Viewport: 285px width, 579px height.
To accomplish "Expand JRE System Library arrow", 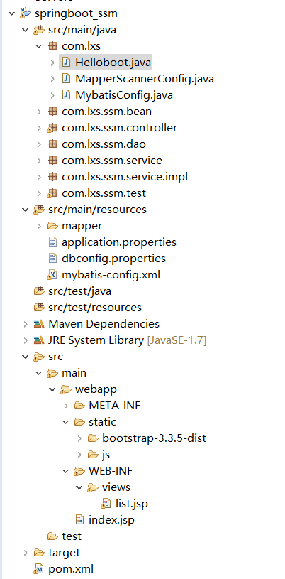I will pyautogui.click(x=26, y=340).
